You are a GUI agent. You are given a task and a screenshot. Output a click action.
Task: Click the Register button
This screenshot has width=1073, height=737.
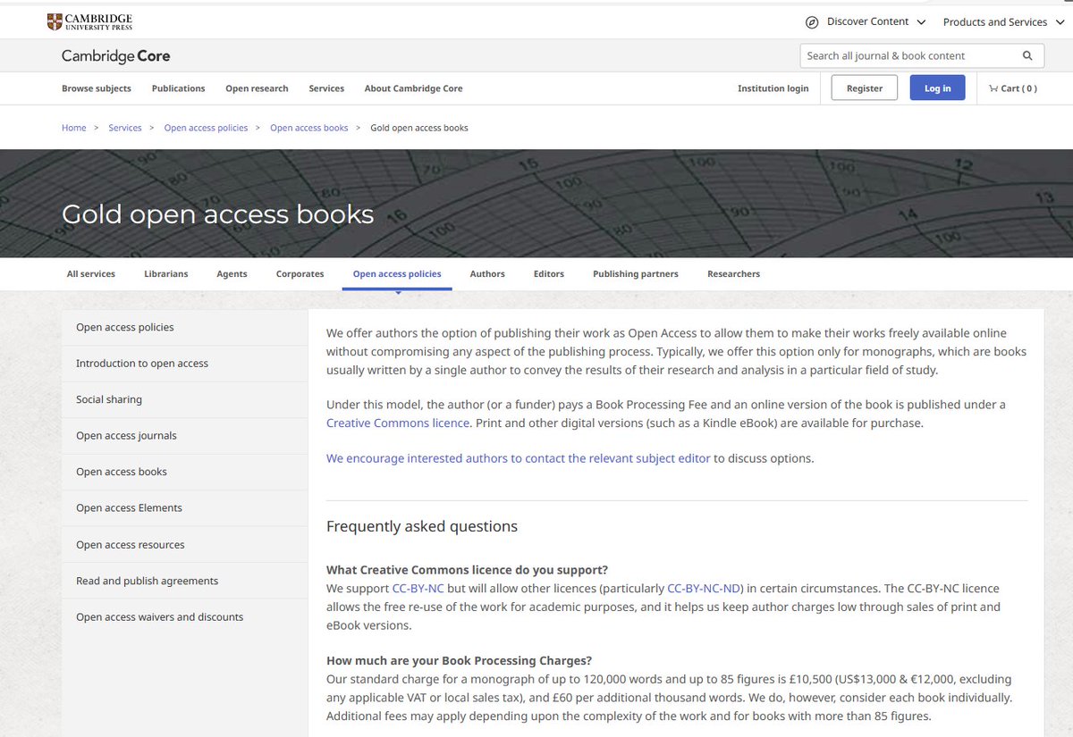point(865,88)
